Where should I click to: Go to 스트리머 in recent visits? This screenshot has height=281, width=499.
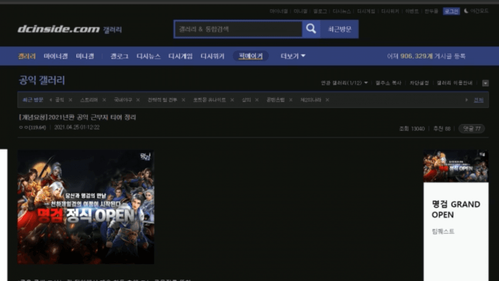(x=89, y=100)
